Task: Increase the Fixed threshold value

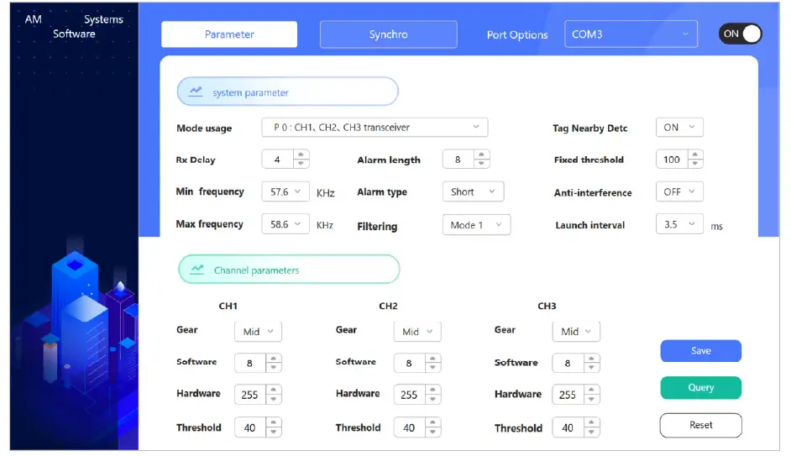Action: (695, 155)
